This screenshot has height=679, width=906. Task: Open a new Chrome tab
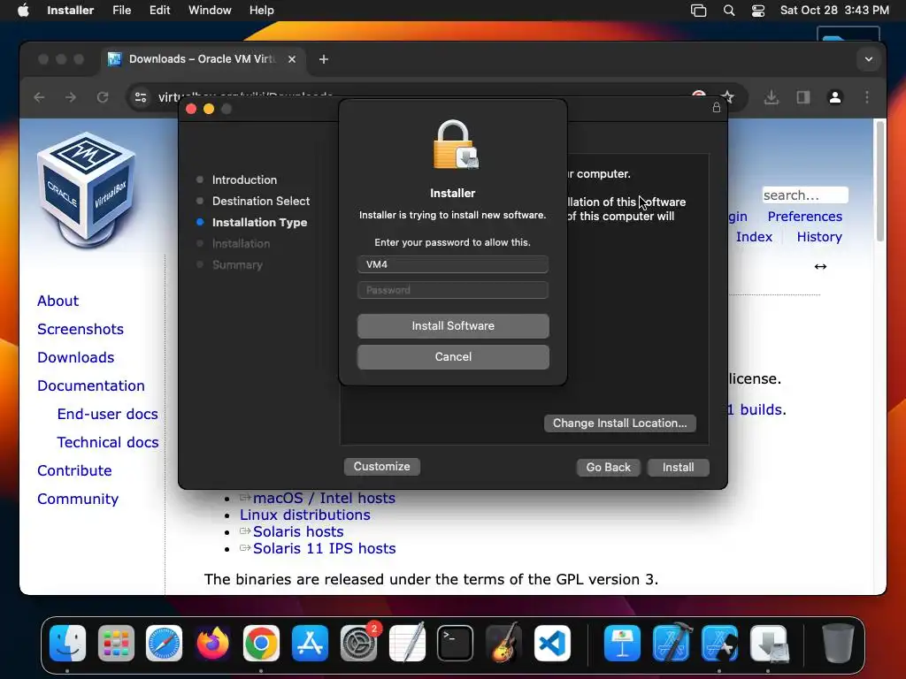coord(324,59)
